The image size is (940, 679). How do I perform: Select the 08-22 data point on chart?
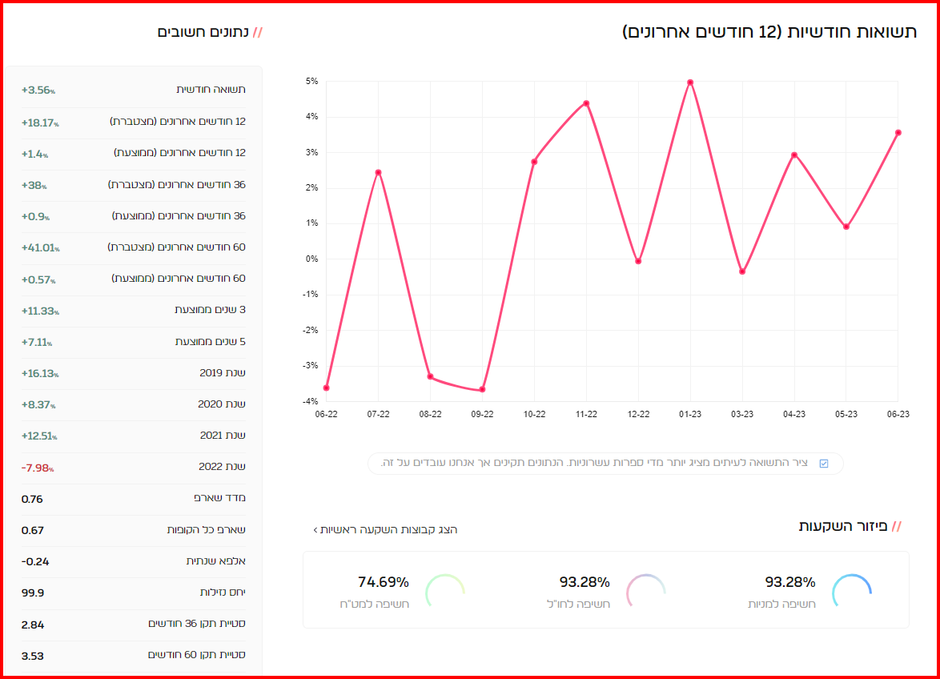431,377
